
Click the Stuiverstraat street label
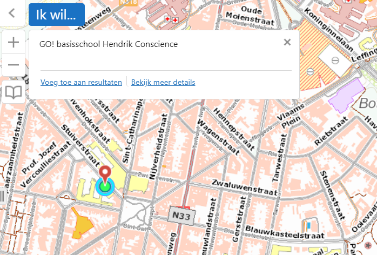pos(80,146)
